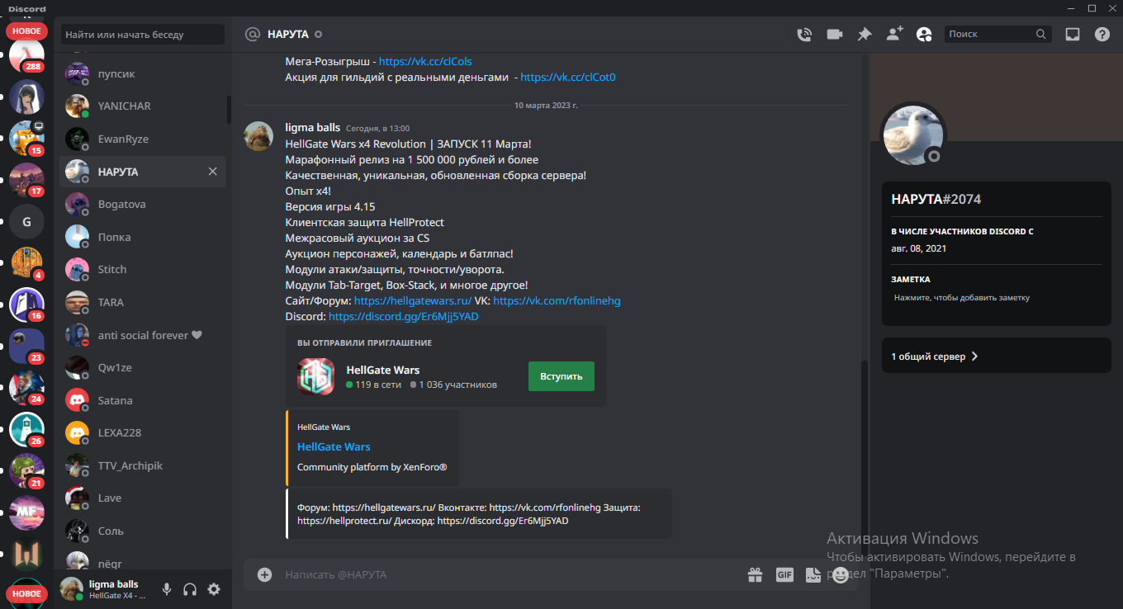Viewport: 1123px width, 609px height.
Task: Open the DM with пупсик
Action: (143, 73)
